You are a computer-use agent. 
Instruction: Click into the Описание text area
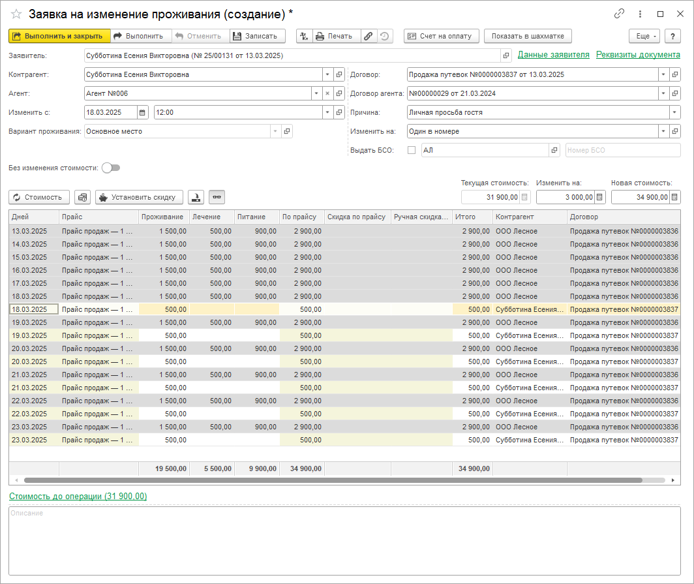point(344,542)
